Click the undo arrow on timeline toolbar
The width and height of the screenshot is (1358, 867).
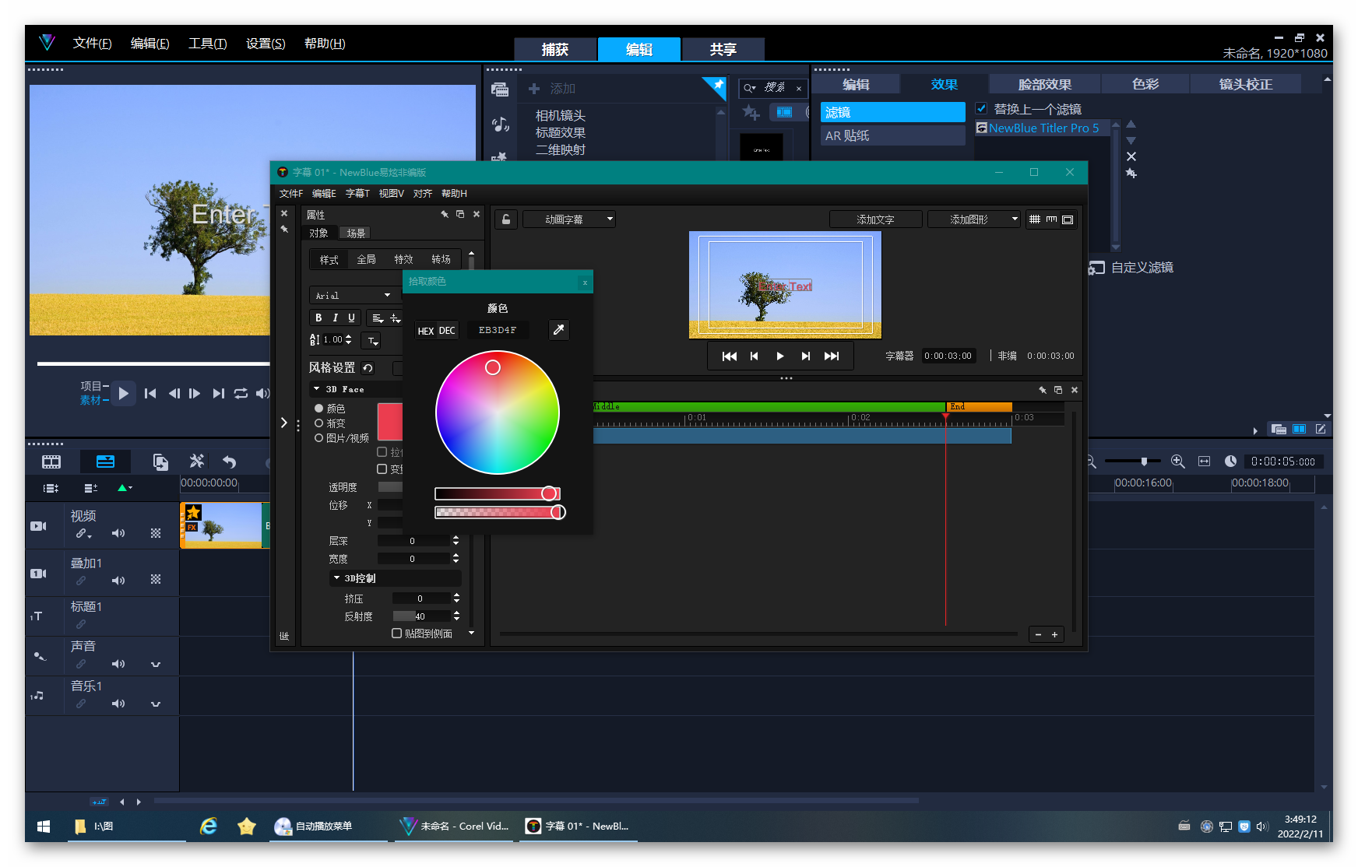point(230,462)
